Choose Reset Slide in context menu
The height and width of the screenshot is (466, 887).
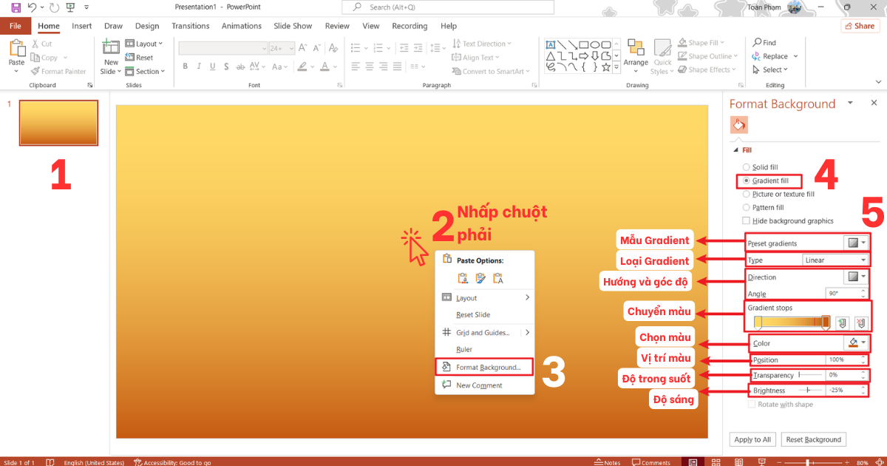(x=484, y=314)
